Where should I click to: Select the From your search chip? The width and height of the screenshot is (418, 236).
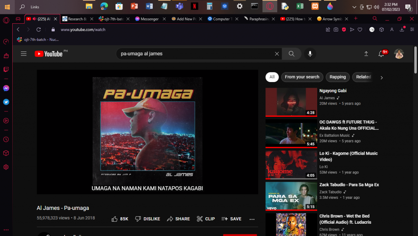(x=302, y=77)
